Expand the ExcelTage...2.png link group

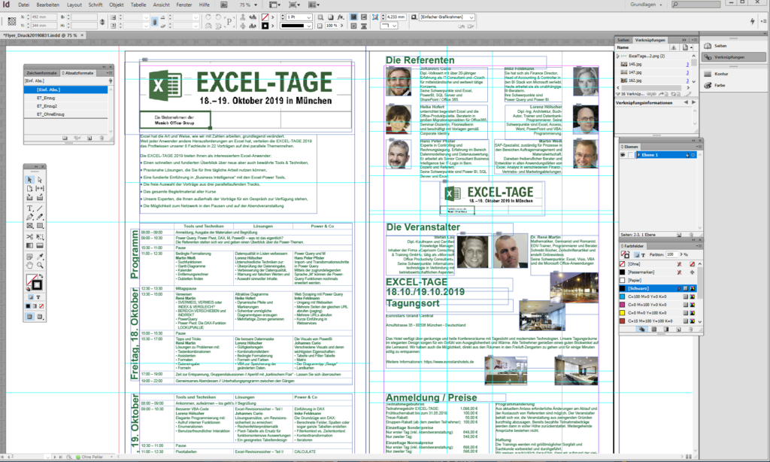click(618, 56)
